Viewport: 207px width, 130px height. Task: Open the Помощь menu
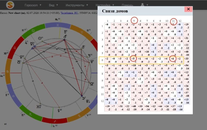coord(127,5)
